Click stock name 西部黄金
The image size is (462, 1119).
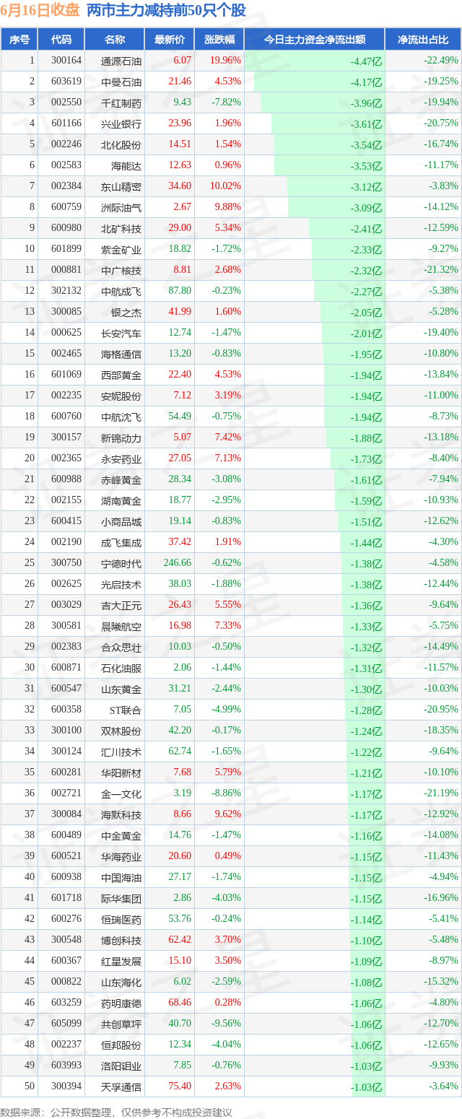click(121, 375)
